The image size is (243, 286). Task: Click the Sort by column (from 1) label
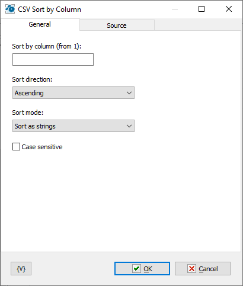pyautogui.click(x=47, y=46)
